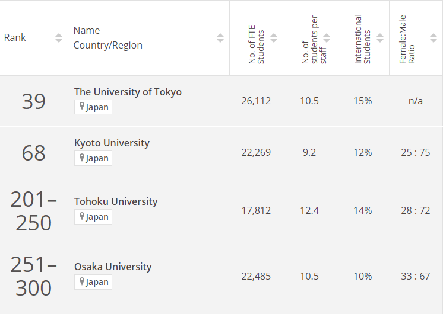The height and width of the screenshot is (314, 443).
Task: Open The University of Tokyo page
Action: tap(128, 92)
